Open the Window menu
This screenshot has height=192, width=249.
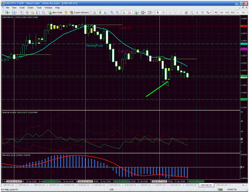[x=49, y=8]
